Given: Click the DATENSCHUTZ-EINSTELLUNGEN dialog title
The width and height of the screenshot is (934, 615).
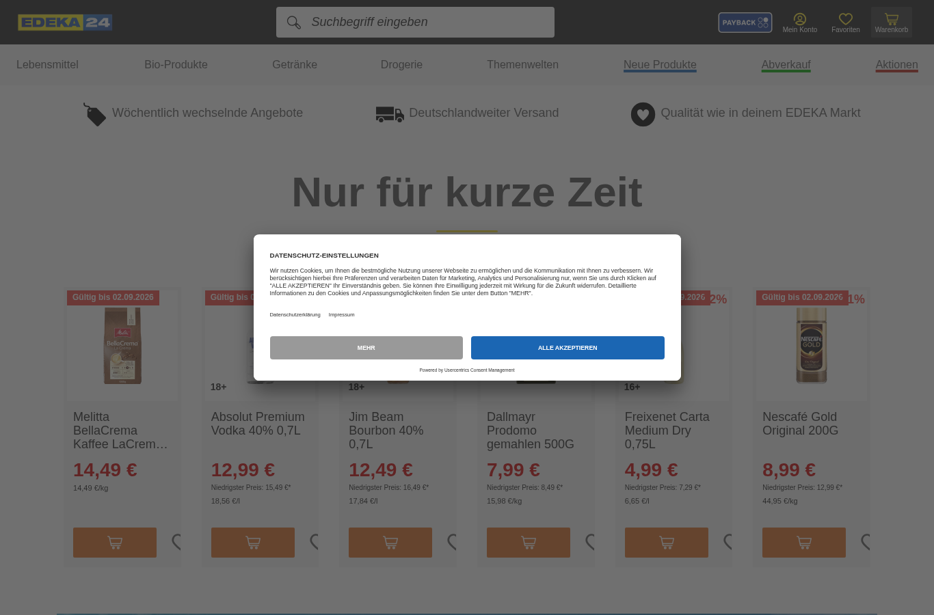Looking at the screenshot, I should tap(324, 256).
